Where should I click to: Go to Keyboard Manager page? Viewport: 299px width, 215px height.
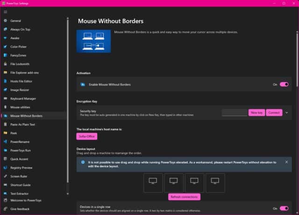click(33, 98)
